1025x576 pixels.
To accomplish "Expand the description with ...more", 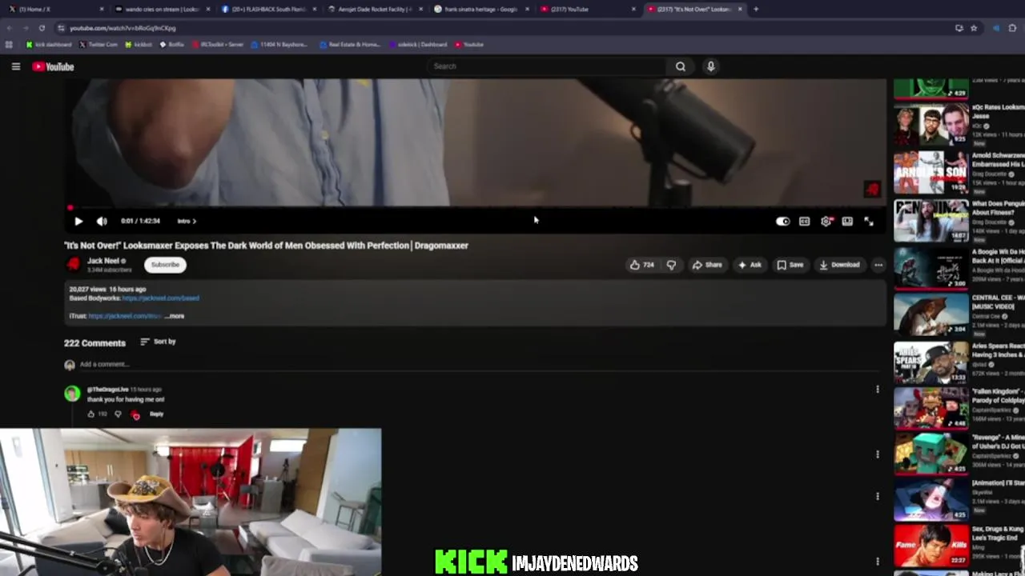I will tap(175, 316).
